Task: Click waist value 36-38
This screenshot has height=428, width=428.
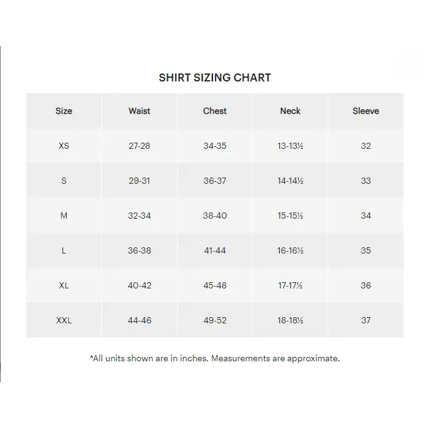Action: (x=140, y=250)
